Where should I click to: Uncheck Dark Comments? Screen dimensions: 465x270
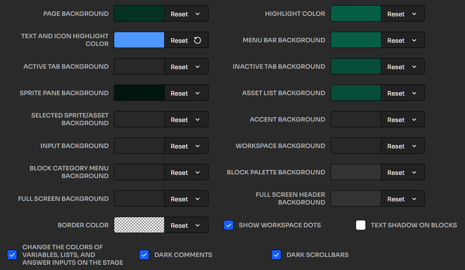(x=144, y=255)
